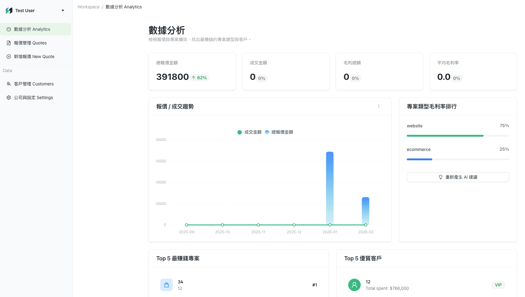Click the VIP badge on the top customer

tap(498, 285)
